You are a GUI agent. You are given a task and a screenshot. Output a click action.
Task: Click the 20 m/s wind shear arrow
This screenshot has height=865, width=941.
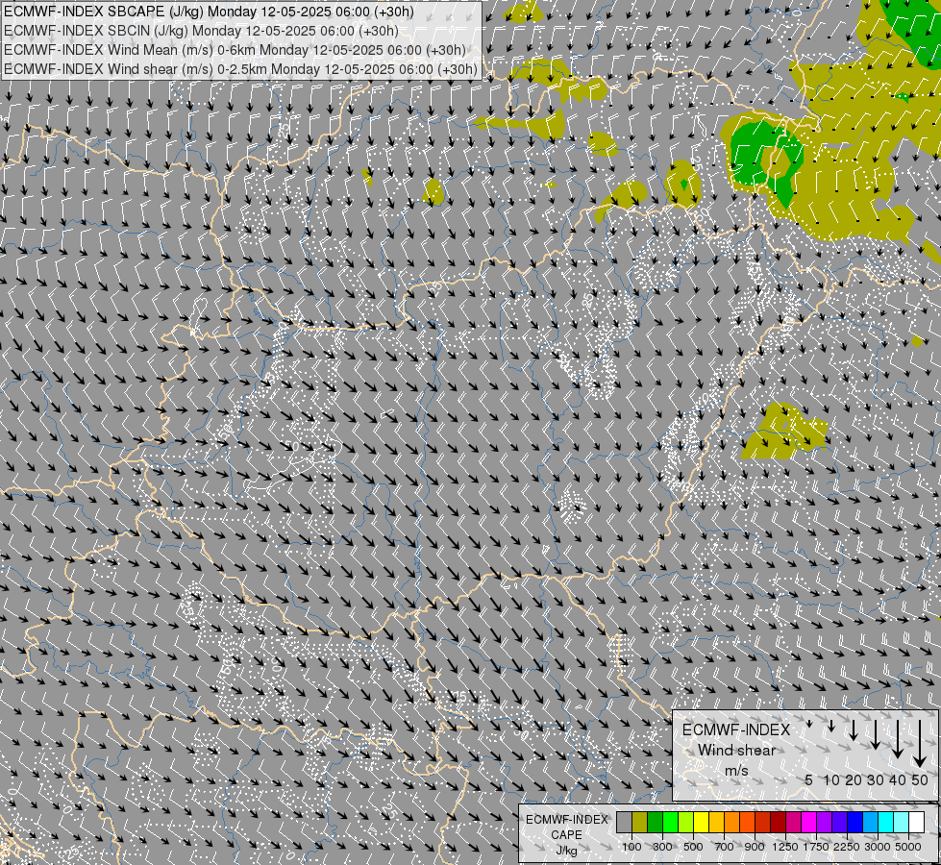(x=854, y=729)
